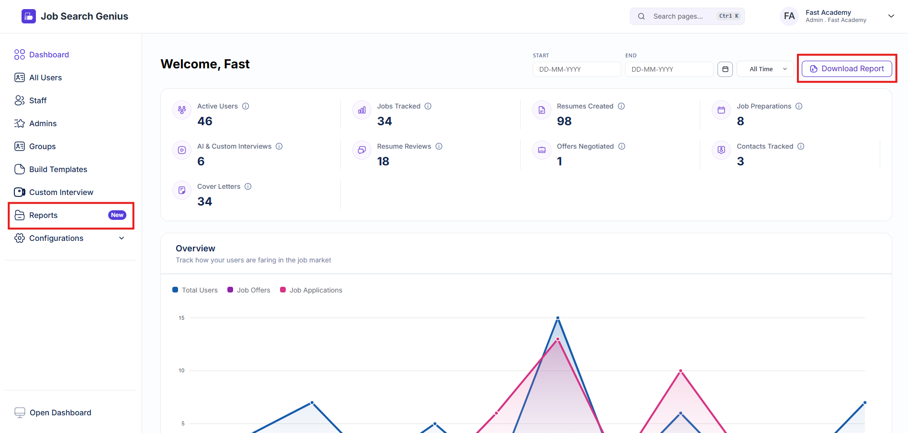
Task: Open the All Time range dropdown
Action: (x=765, y=69)
